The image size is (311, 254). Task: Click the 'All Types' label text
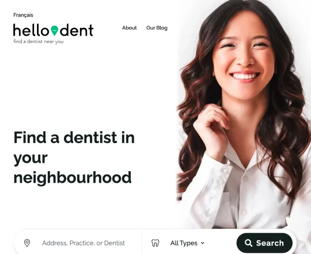(x=184, y=243)
